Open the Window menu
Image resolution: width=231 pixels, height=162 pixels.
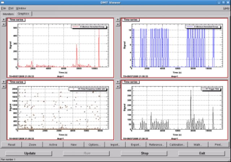coord(21,8)
